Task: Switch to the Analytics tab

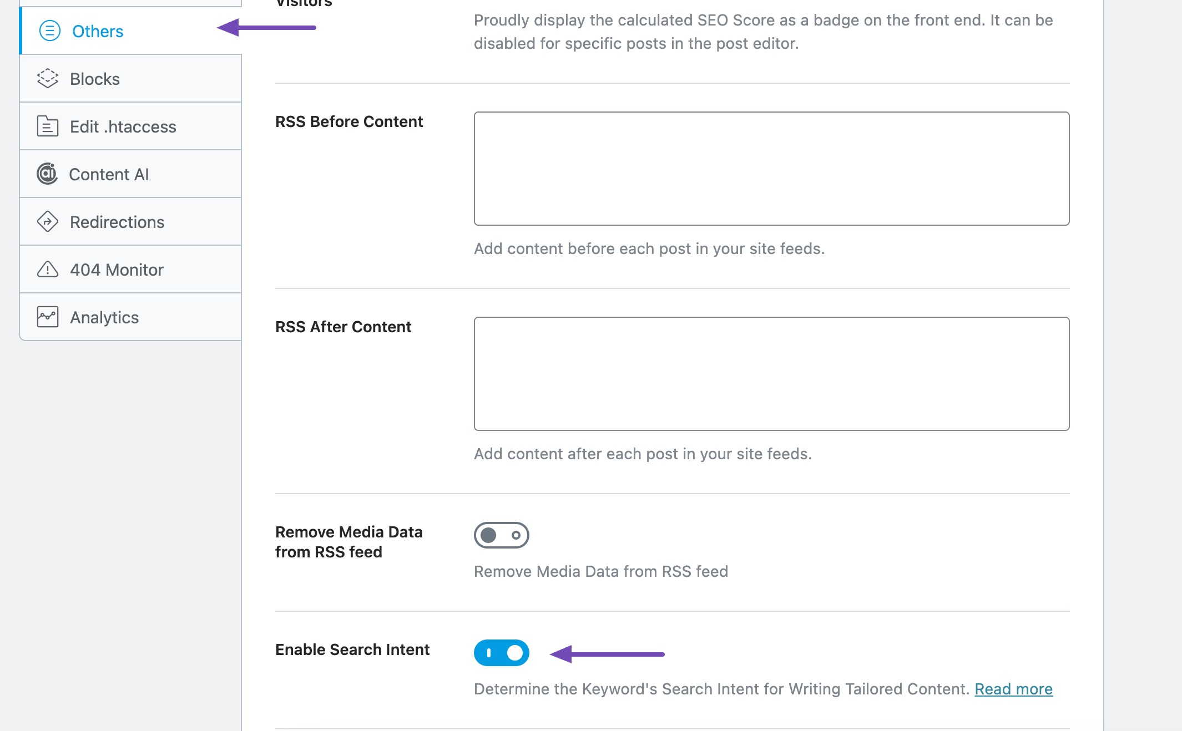Action: [104, 317]
